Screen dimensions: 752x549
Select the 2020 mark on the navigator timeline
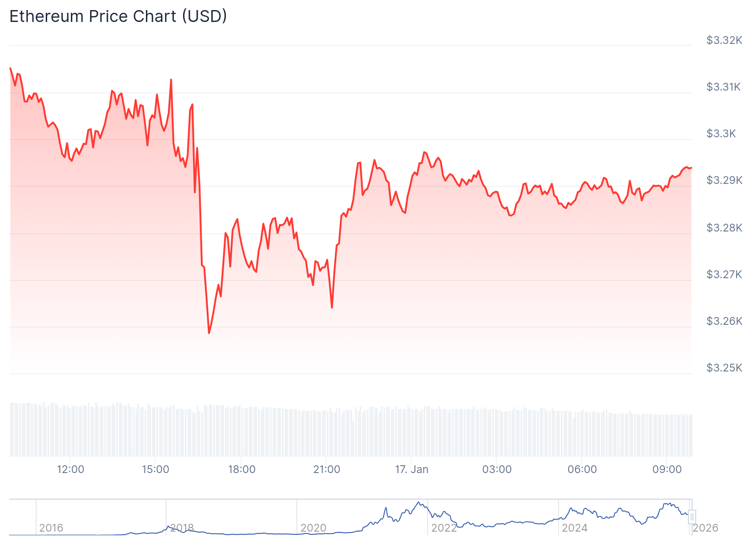pos(313,528)
